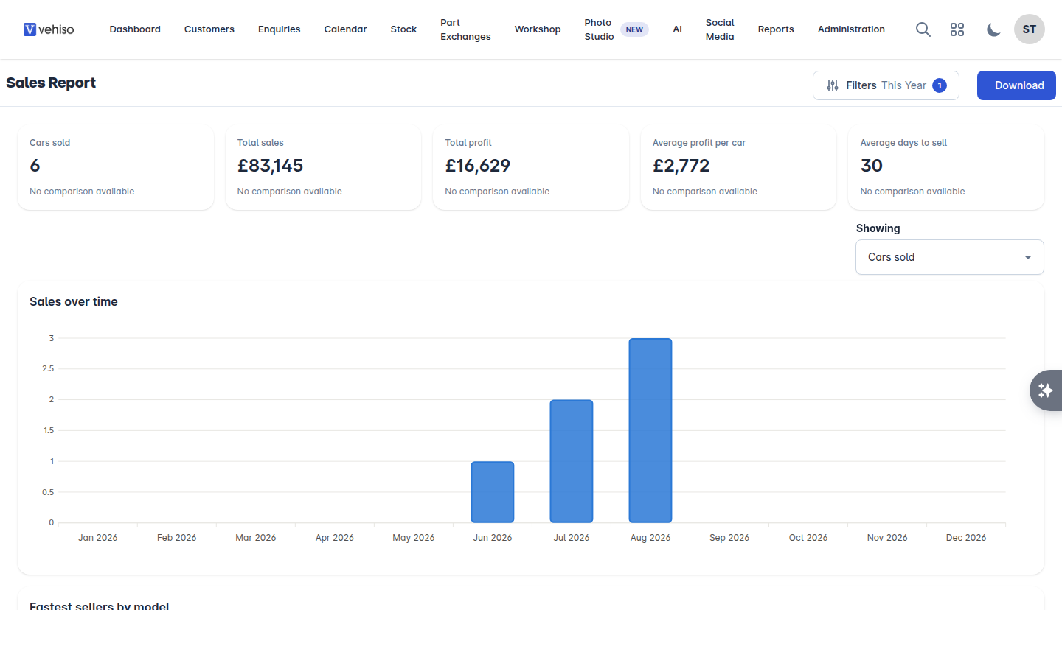Screen dimensions: 1062x663
Task: Download the sales report
Action: (1016, 85)
